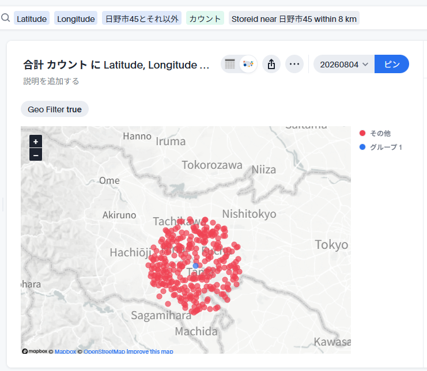
Task: Zoom out on the map
Action: 36,154
